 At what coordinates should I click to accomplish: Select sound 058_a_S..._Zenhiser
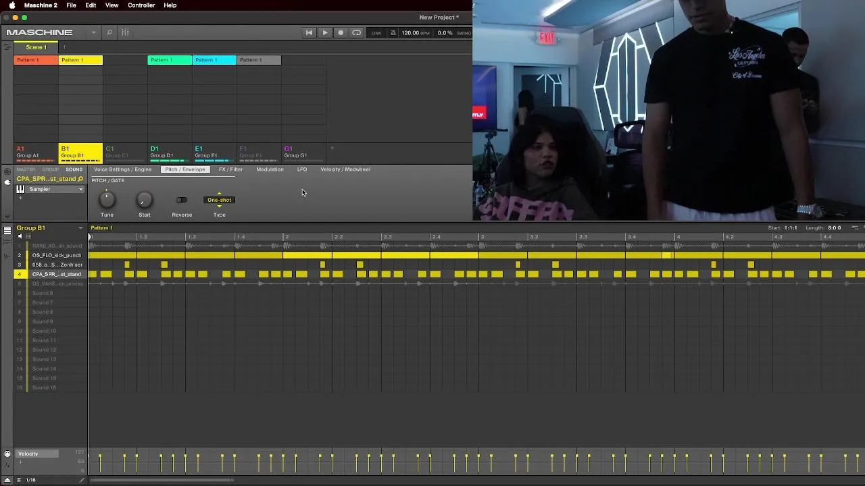click(57, 265)
